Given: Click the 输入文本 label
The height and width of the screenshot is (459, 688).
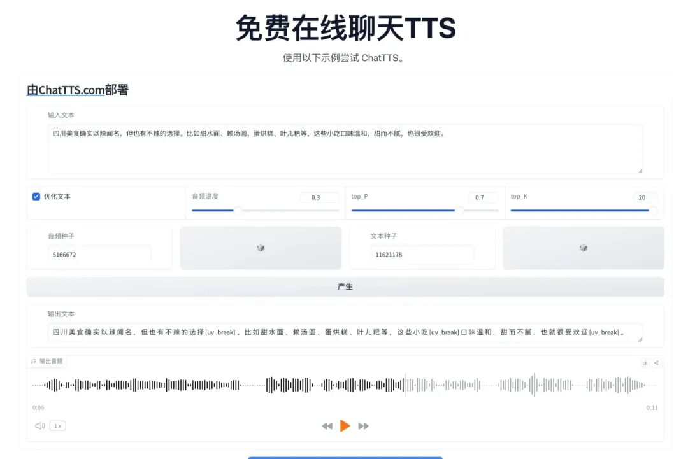Looking at the screenshot, I should 61,115.
